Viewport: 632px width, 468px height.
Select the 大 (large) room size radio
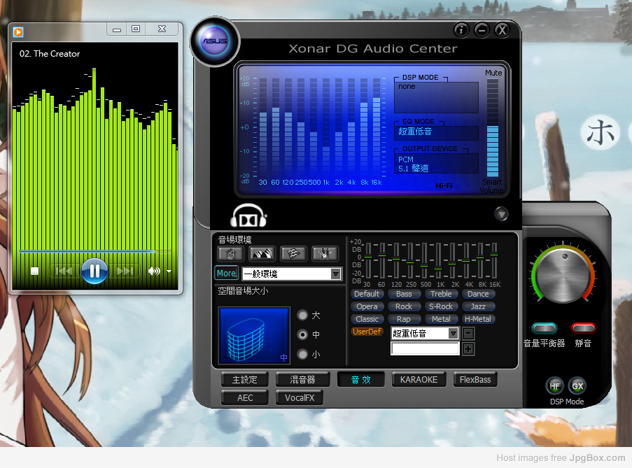click(x=302, y=315)
